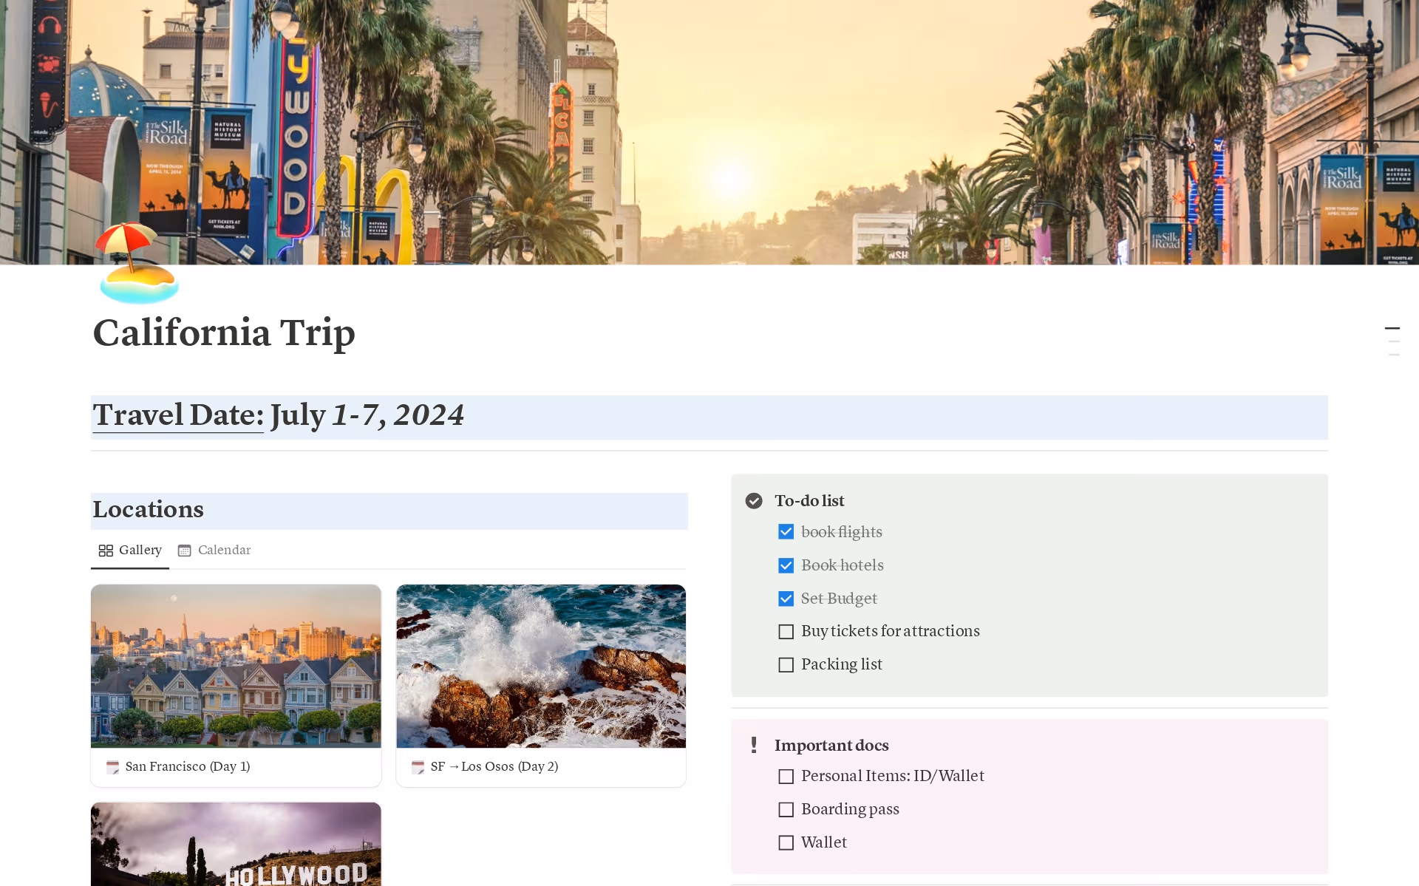Check the Buy tickets for attractions box
The image size is (1419, 886).
pyautogui.click(x=786, y=632)
